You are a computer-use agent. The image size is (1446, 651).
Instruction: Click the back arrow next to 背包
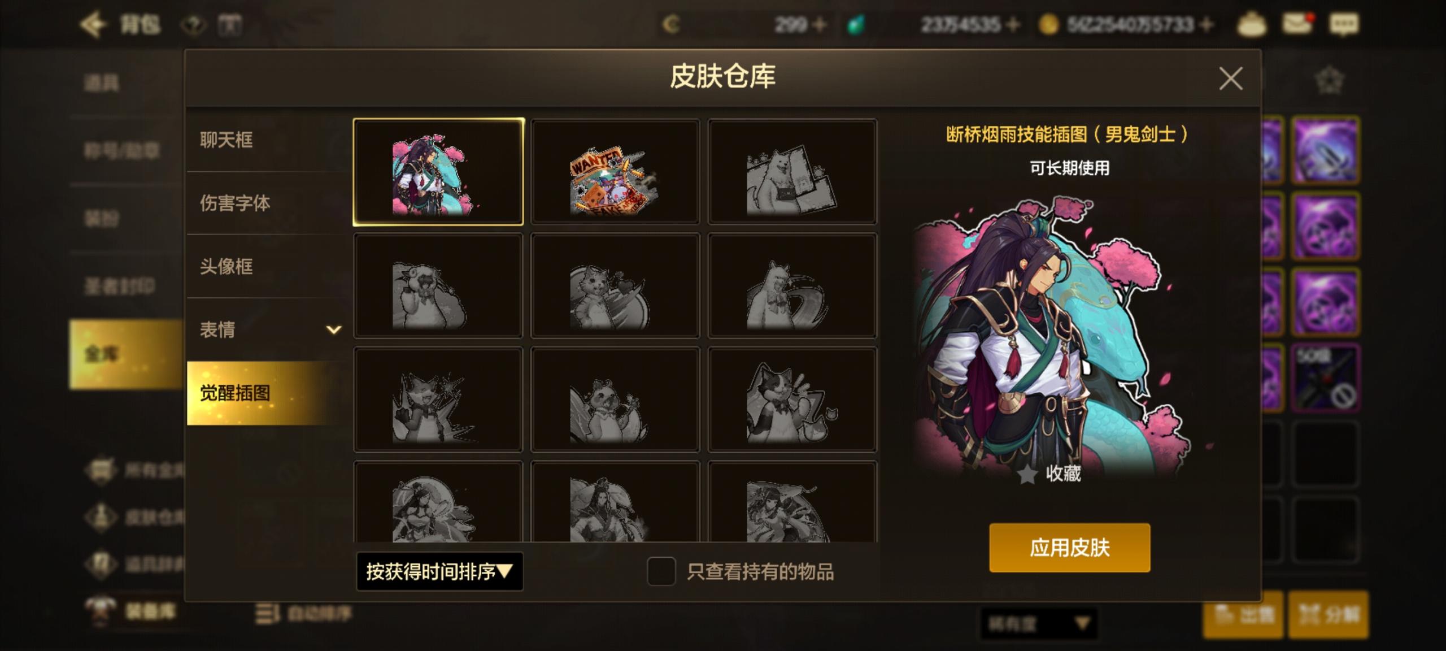pos(93,25)
